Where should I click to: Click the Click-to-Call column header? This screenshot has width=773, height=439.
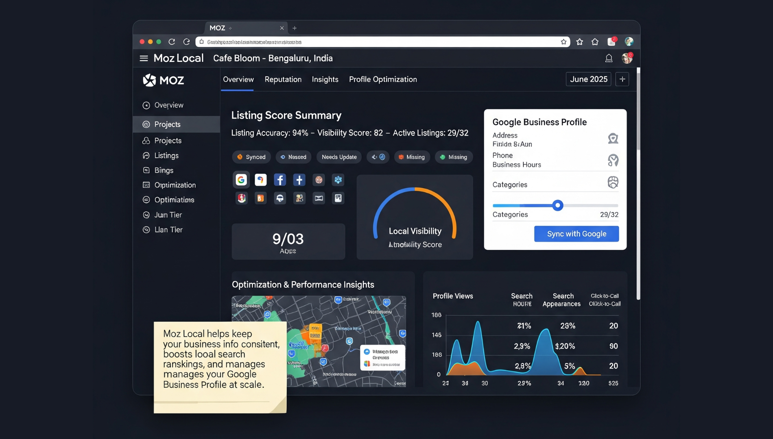(605, 300)
